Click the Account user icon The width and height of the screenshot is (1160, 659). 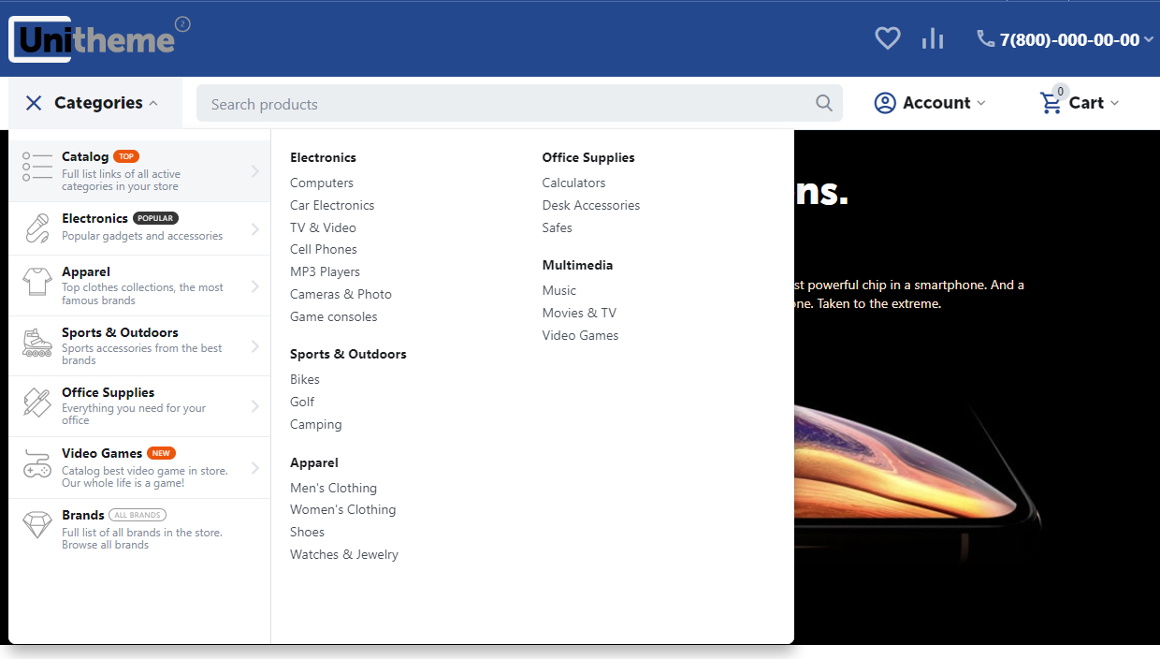click(x=885, y=103)
